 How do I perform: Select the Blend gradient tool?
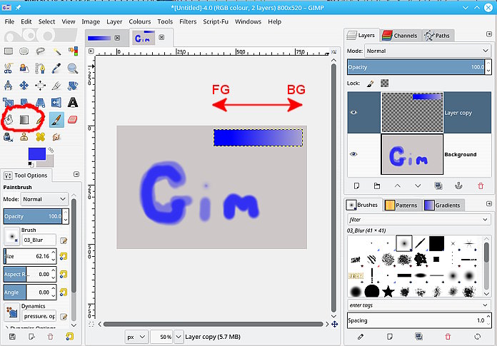(x=24, y=119)
